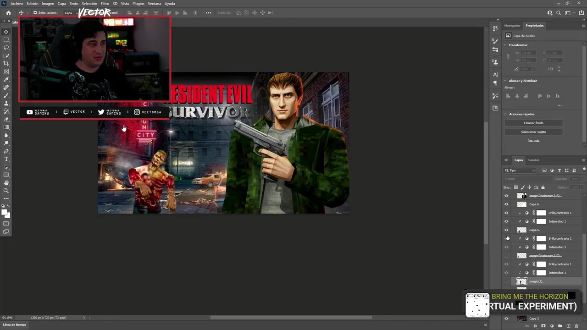Screen dimensions: 587x330
Task: Select the Move tool in the toolbar
Action: [x=6, y=32]
